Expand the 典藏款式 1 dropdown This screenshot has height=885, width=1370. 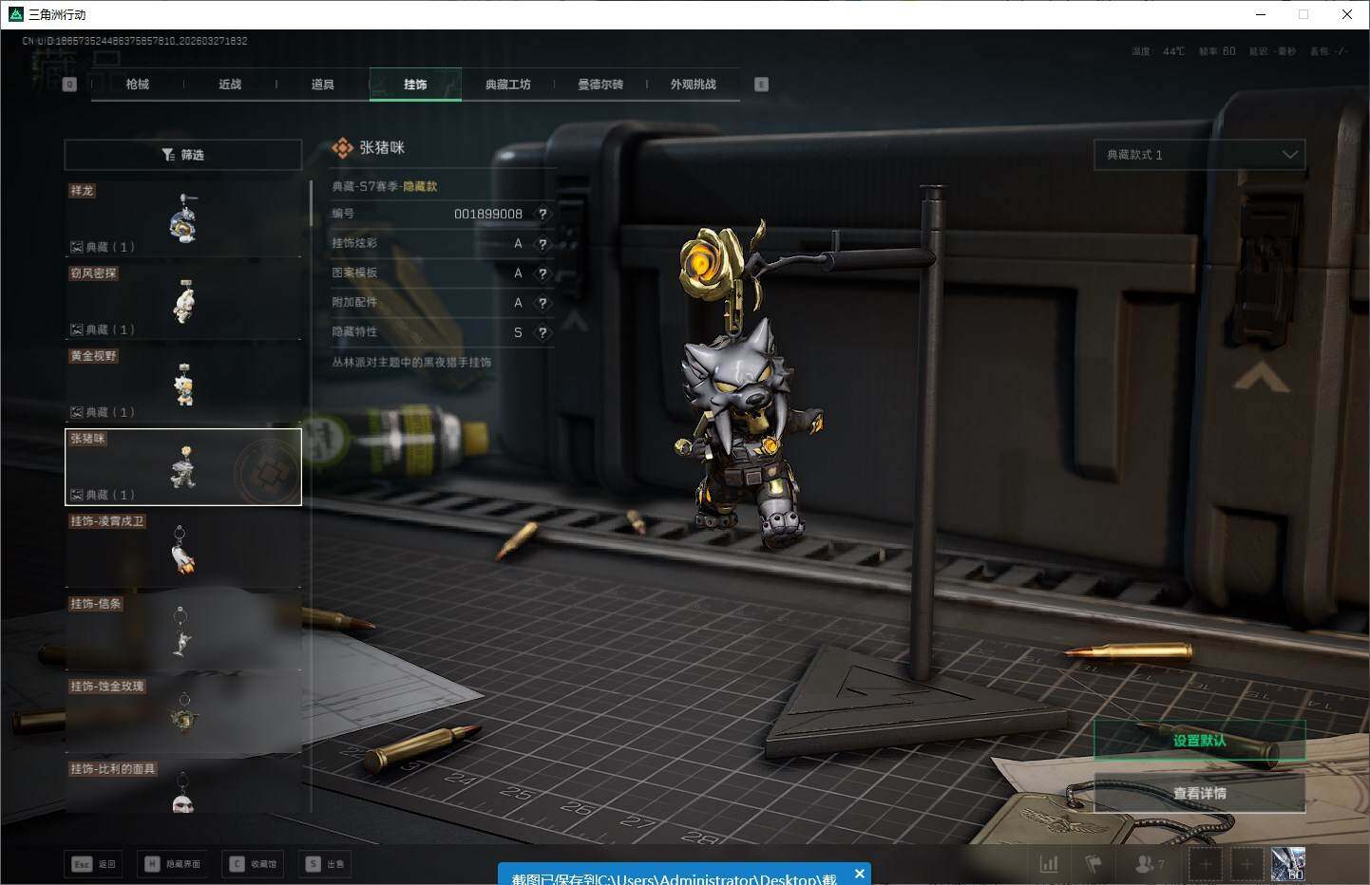click(1199, 155)
